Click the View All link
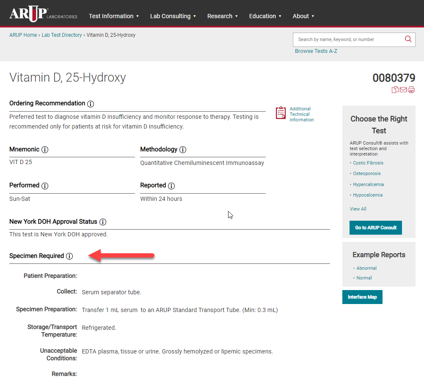 pyautogui.click(x=358, y=209)
